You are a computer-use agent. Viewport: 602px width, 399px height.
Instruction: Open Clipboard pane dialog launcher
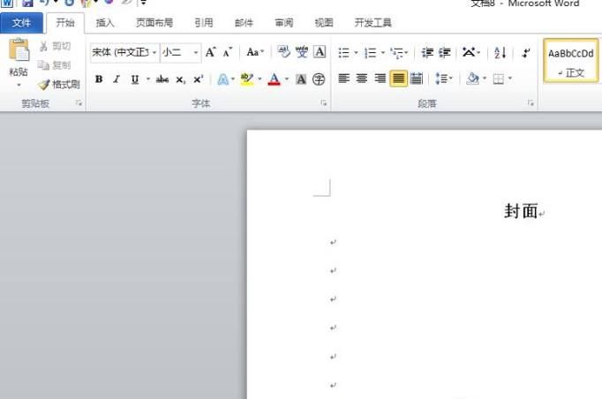[79, 103]
